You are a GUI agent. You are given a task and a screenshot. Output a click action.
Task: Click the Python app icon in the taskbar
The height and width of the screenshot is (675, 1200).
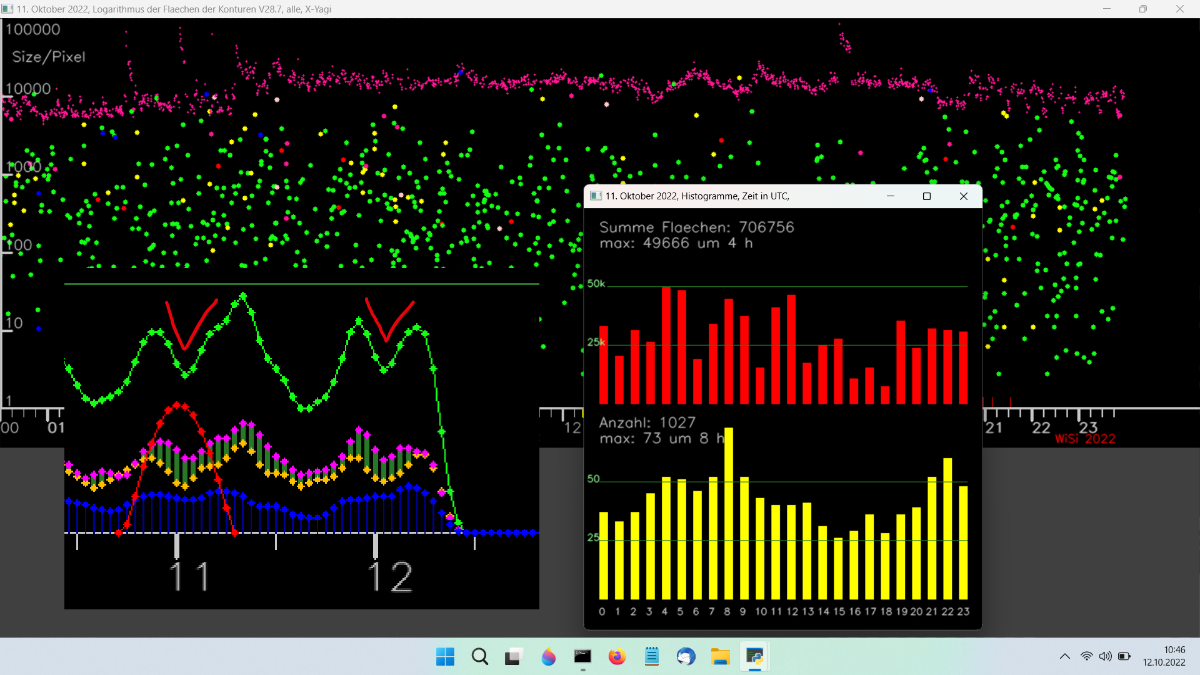[754, 657]
